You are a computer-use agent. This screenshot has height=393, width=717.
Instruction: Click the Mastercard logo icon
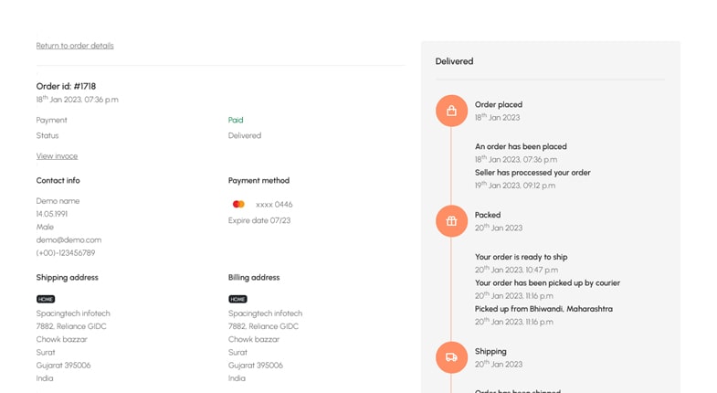tap(238, 205)
